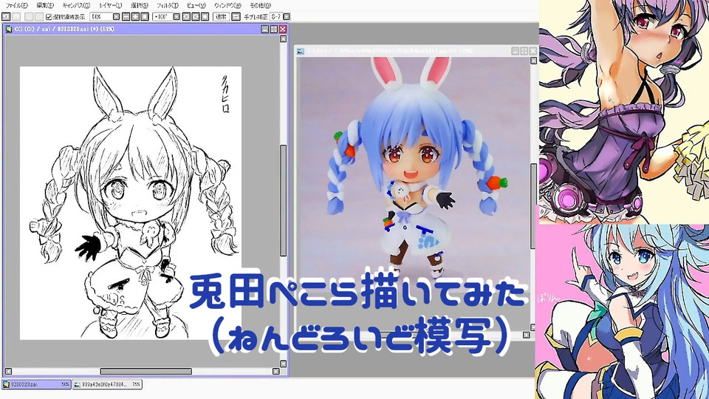Viewport: 709px width, 399px height.
Task: Open the ビュー(V) menu
Action: coord(196,5)
